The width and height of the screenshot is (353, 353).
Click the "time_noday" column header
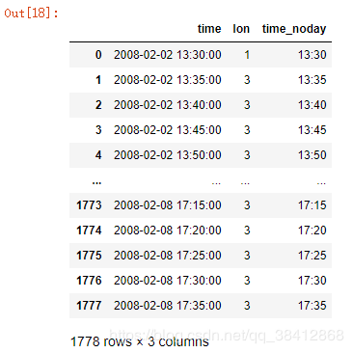[294, 29]
